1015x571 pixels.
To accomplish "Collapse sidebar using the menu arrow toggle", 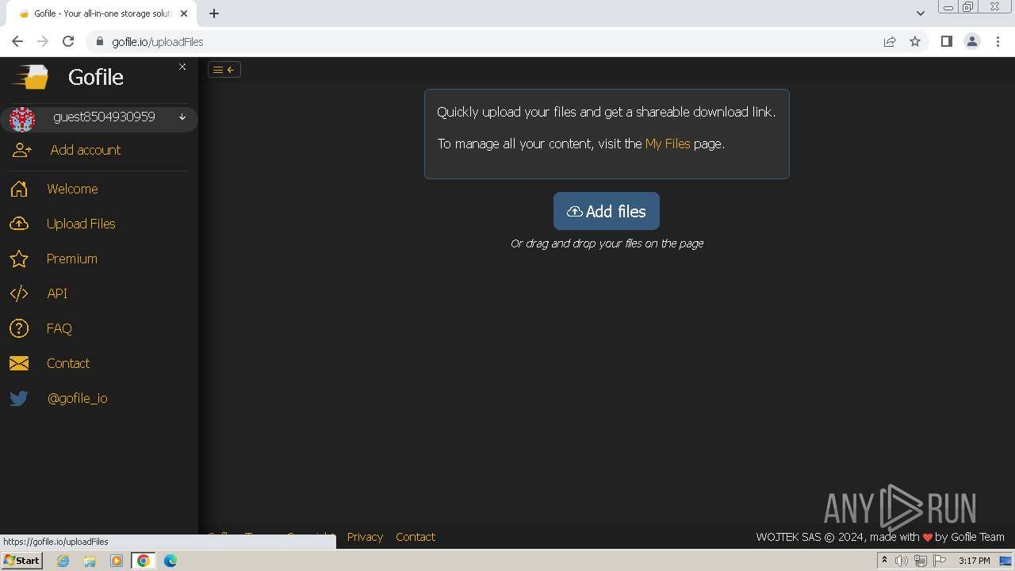I will click(224, 70).
